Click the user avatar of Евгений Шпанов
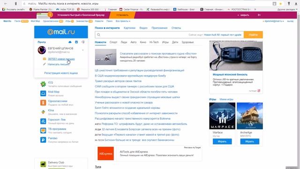Viewport: 300px width, 169px height. pos(42,50)
